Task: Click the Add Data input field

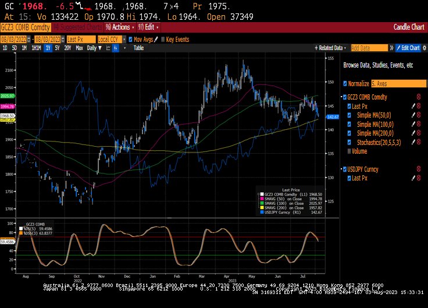Action: [369, 48]
